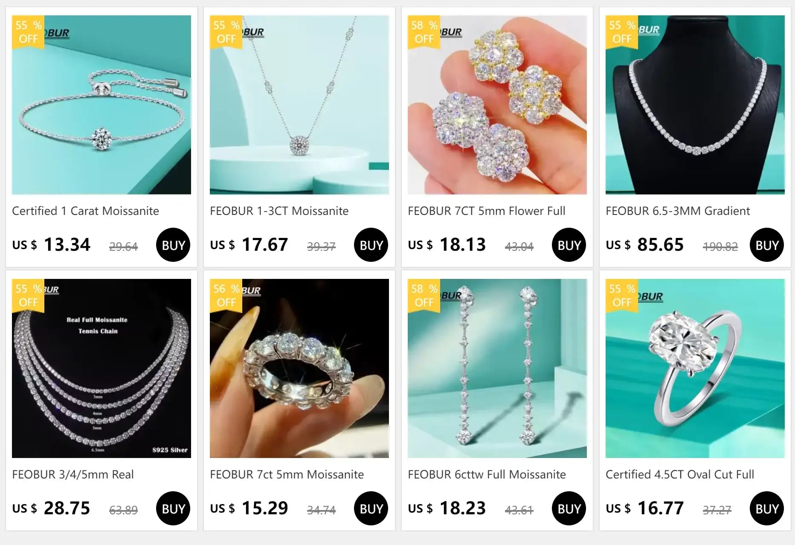Open the 'Certified 1 Carat Moissanite' title link
Viewport: 795px width, 545px height.
(85, 211)
